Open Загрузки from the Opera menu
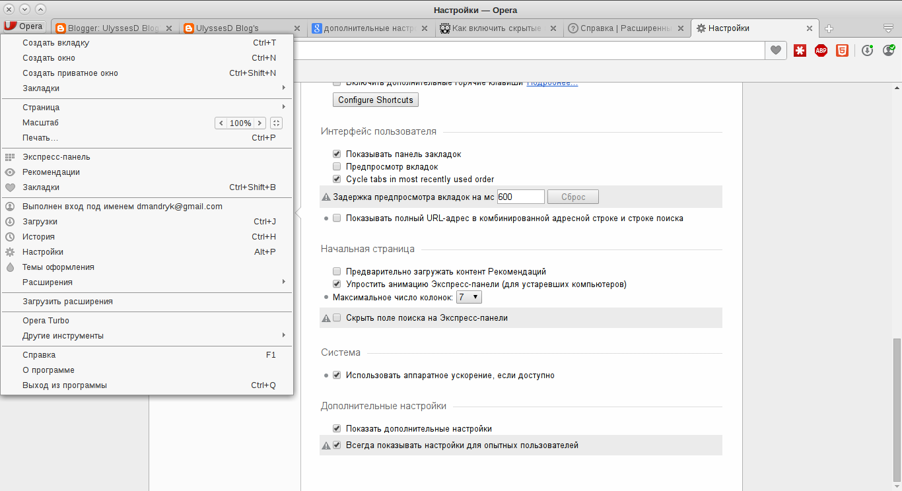Image resolution: width=902 pixels, height=491 pixels. [40, 221]
